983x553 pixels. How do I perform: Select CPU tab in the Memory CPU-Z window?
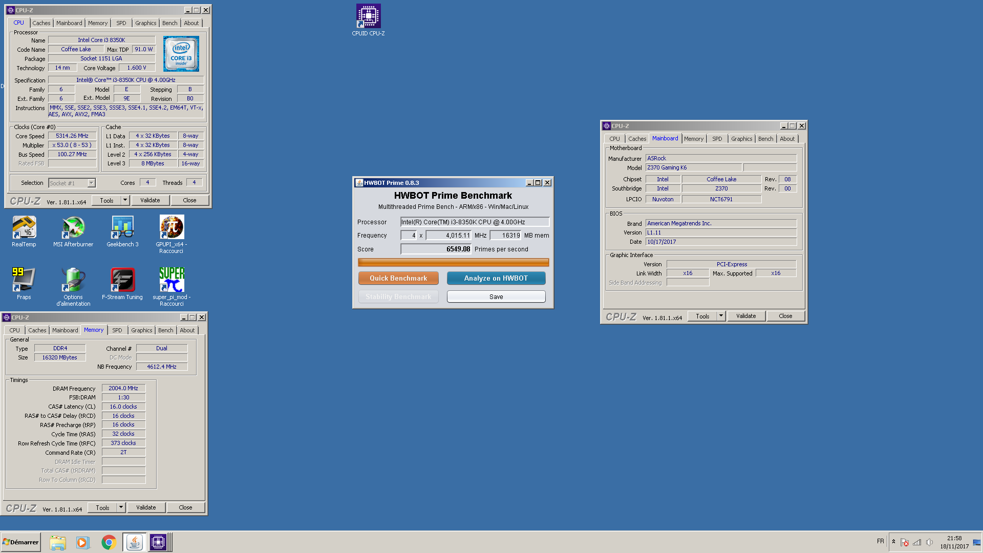[x=14, y=330]
